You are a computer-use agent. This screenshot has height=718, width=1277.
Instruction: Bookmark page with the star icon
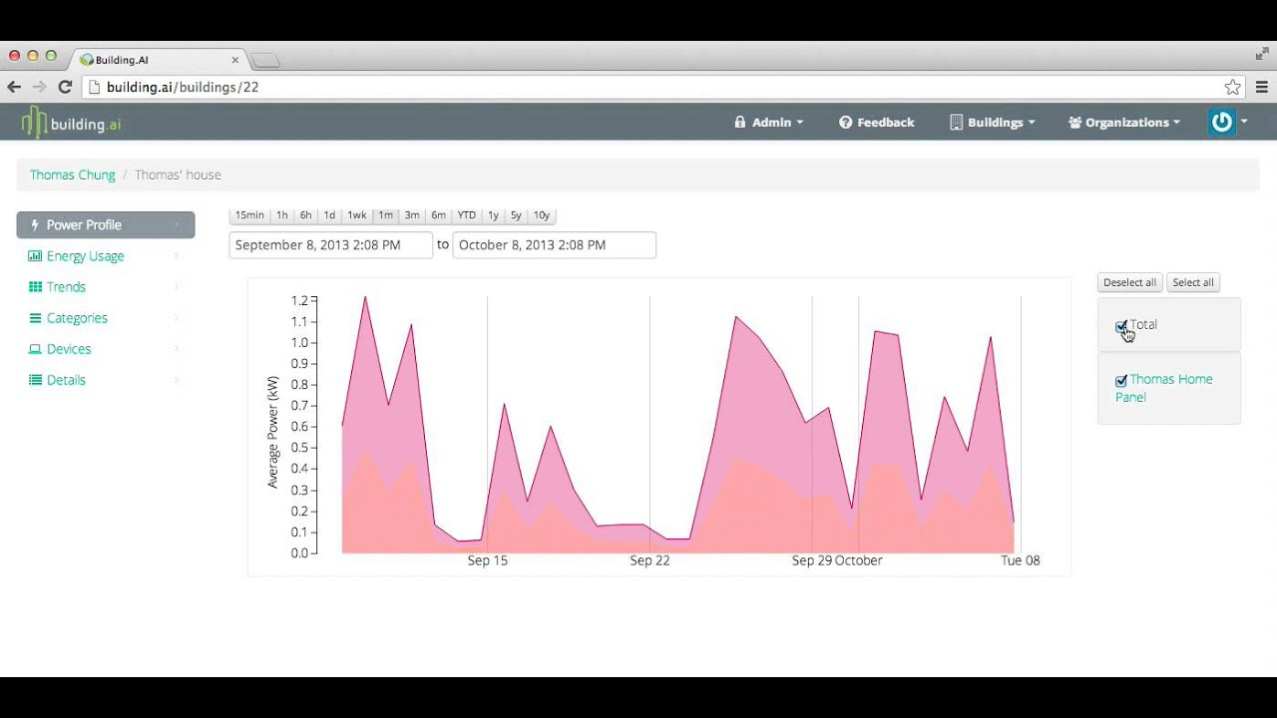click(x=1233, y=87)
